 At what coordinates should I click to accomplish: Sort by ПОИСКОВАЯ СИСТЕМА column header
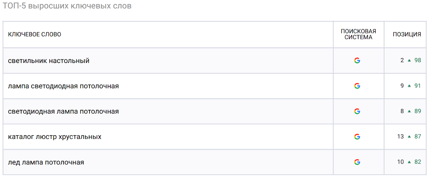(358, 34)
